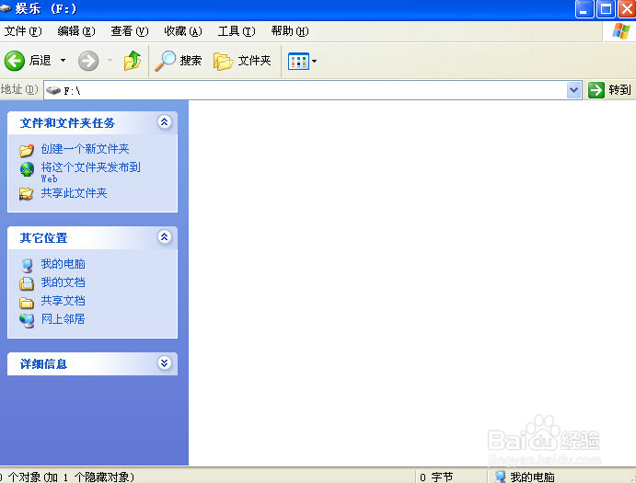Open the 帮助(H) menu
Viewport: 636px width, 483px height.
290,31
